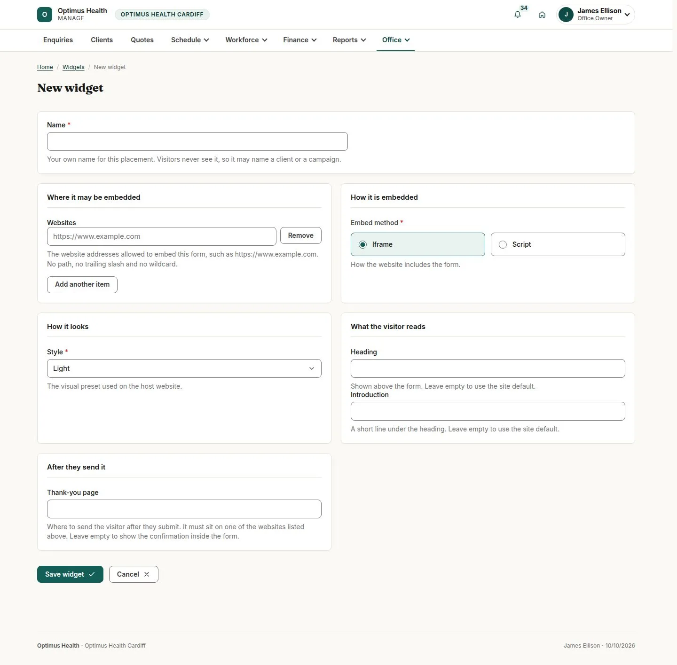Open the Clients section

[102, 40]
